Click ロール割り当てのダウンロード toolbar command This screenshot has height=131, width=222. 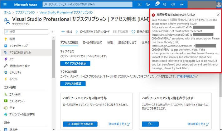(93, 32)
